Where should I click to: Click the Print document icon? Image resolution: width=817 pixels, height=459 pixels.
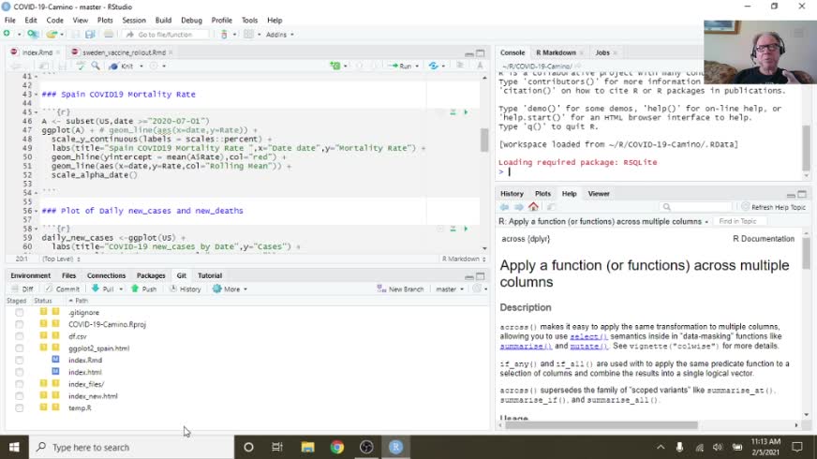tap(109, 35)
